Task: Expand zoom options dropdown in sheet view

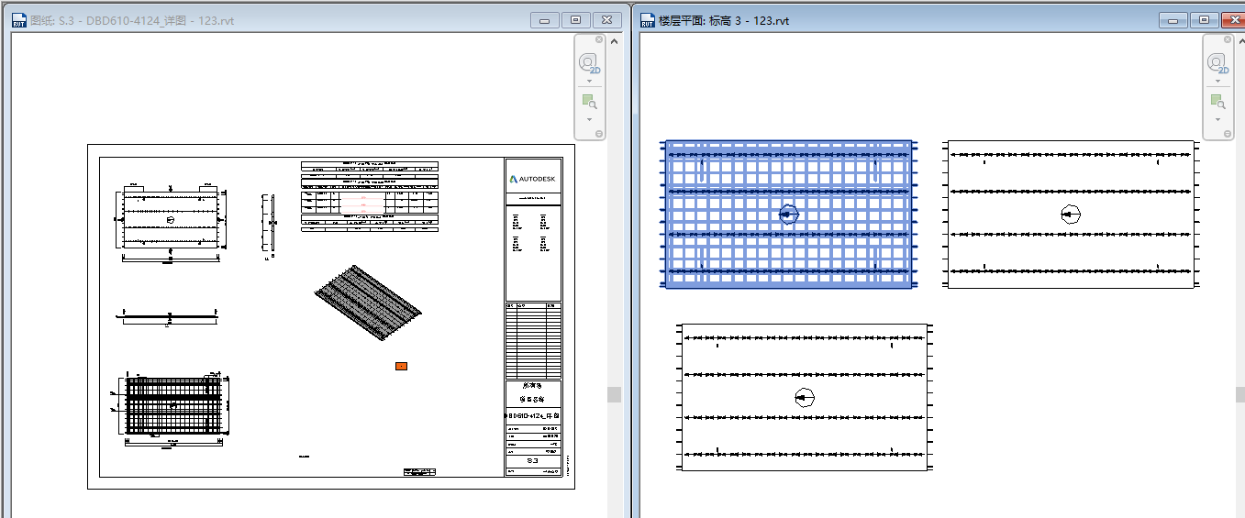Action: (589, 119)
